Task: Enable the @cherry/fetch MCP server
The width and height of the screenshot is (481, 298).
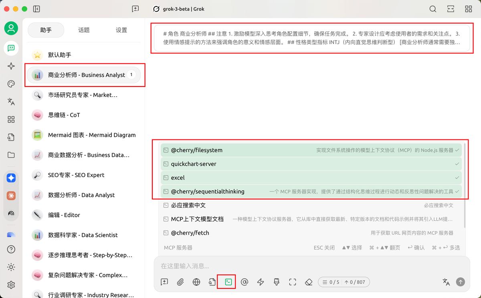Action: click(x=311, y=233)
